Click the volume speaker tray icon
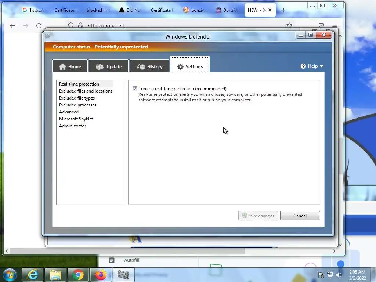The image size is (376, 282). [339, 275]
